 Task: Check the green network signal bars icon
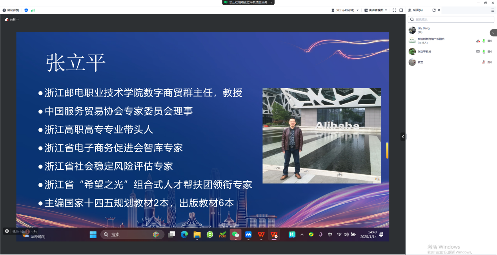[33, 10]
